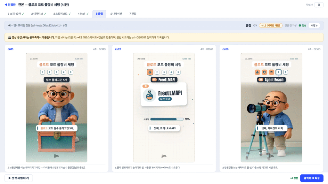Click the 첫째, 프리 LLM API caption in cut2
This screenshot has width=328, height=184.
point(164,128)
